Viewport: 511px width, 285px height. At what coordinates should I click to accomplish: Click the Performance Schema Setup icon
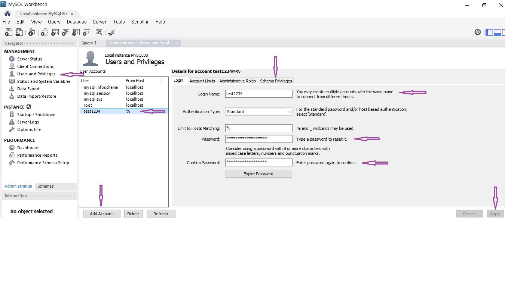tap(12, 163)
